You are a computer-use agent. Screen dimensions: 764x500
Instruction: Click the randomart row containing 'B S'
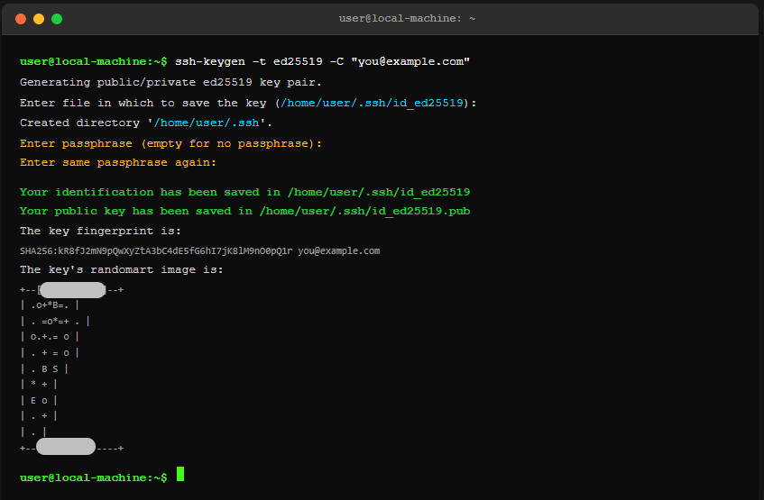pos(43,368)
